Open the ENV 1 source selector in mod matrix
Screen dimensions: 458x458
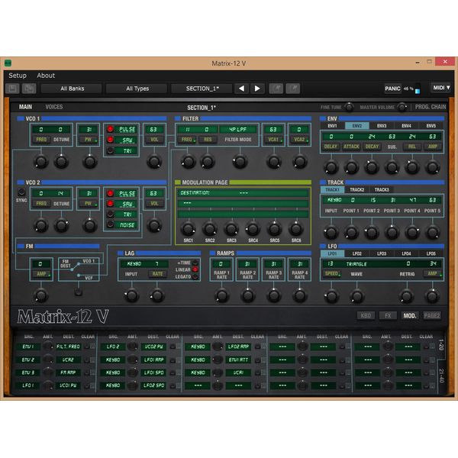point(27,347)
